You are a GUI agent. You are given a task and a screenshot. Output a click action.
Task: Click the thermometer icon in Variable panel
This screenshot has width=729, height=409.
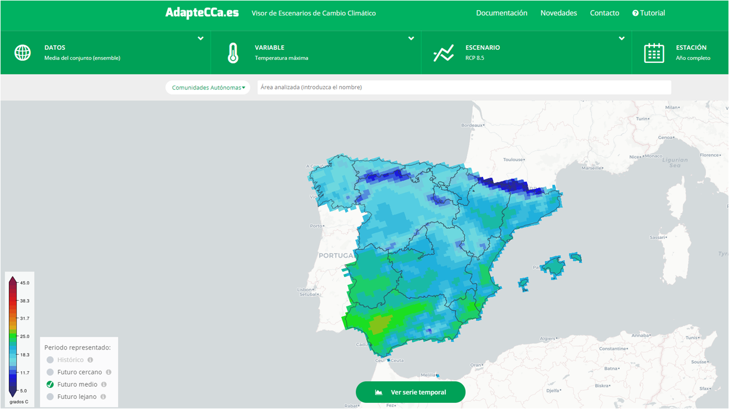233,53
